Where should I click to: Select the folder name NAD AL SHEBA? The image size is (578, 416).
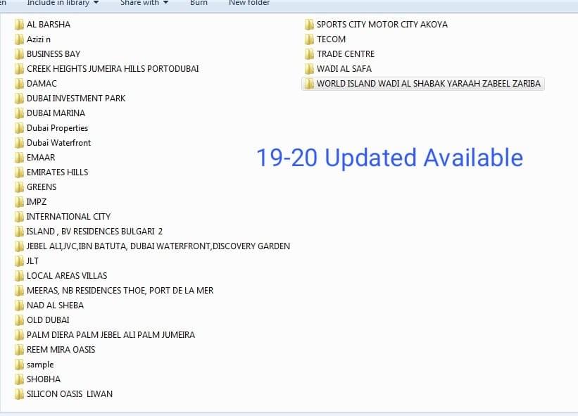click(x=56, y=305)
